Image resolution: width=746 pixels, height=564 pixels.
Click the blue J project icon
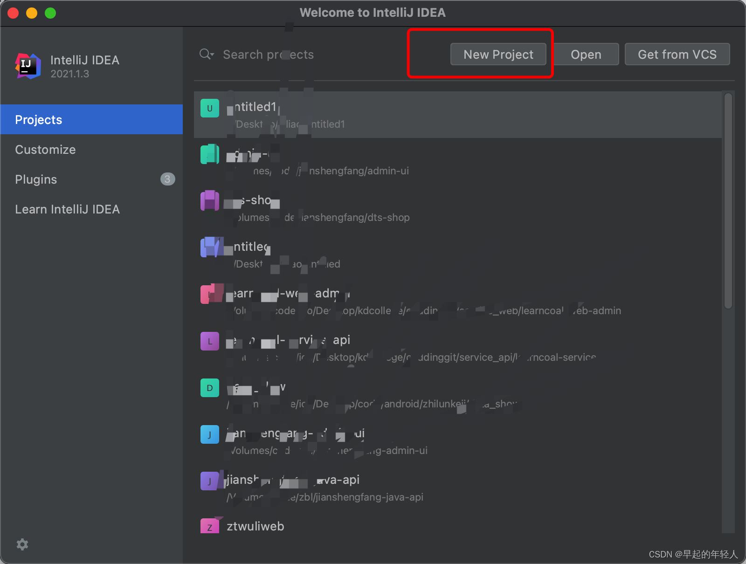coord(210,434)
